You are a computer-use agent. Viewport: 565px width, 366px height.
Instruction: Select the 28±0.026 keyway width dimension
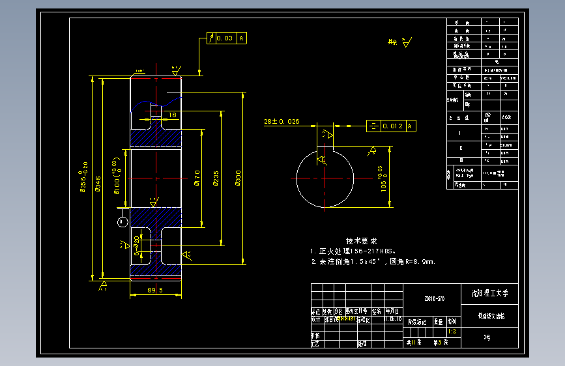[282, 121]
